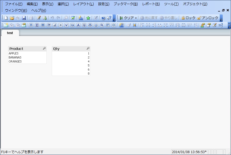The image size is (231, 155).
Task: Open the 編集(E) menu
Action: [x=32, y=4]
